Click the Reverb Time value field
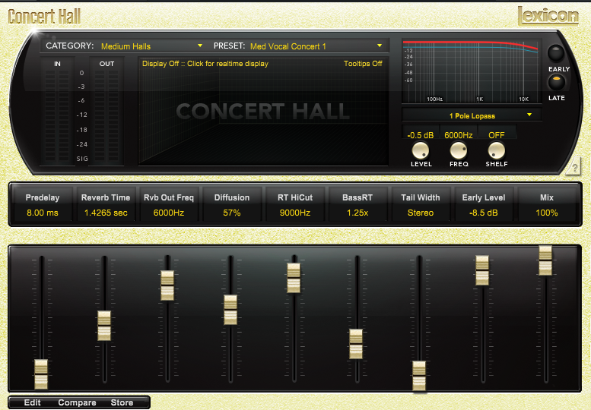The image size is (591, 410). pyautogui.click(x=104, y=213)
